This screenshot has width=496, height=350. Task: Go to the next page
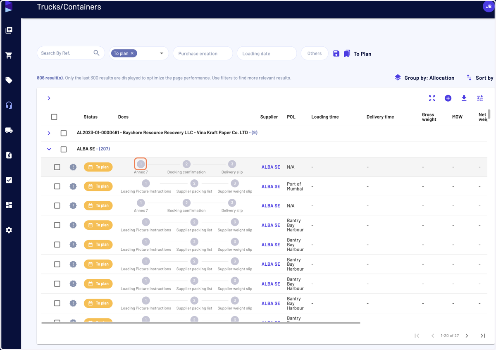coord(467,336)
